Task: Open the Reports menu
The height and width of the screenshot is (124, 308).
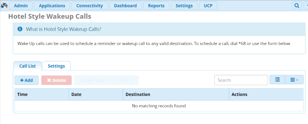Action: (157, 6)
